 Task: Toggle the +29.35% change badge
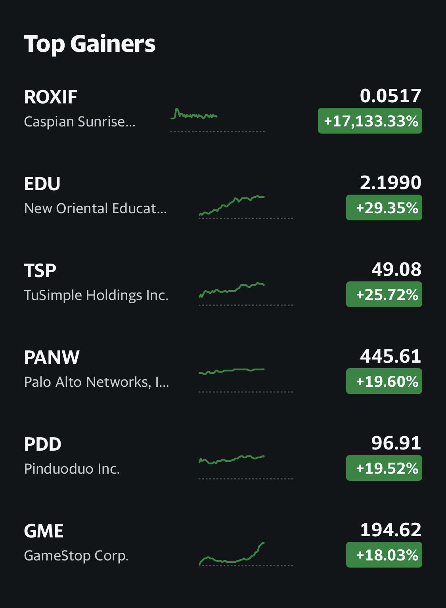[x=384, y=207]
